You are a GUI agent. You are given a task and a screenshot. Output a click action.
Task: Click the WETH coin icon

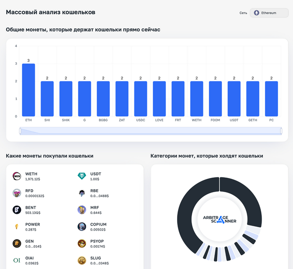(17, 176)
